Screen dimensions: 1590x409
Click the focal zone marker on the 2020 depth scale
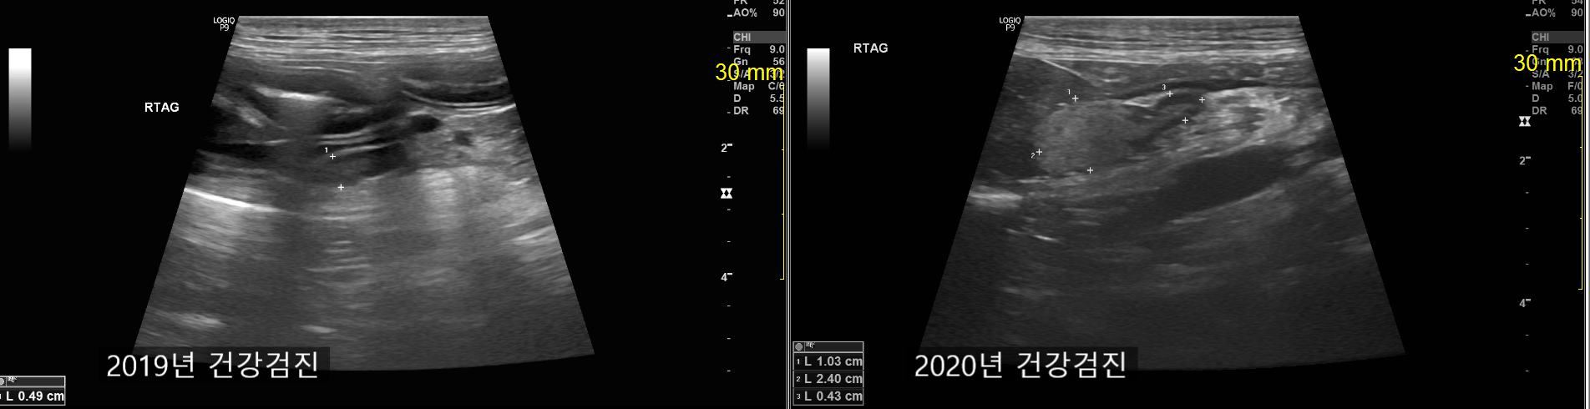tap(1525, 122)
